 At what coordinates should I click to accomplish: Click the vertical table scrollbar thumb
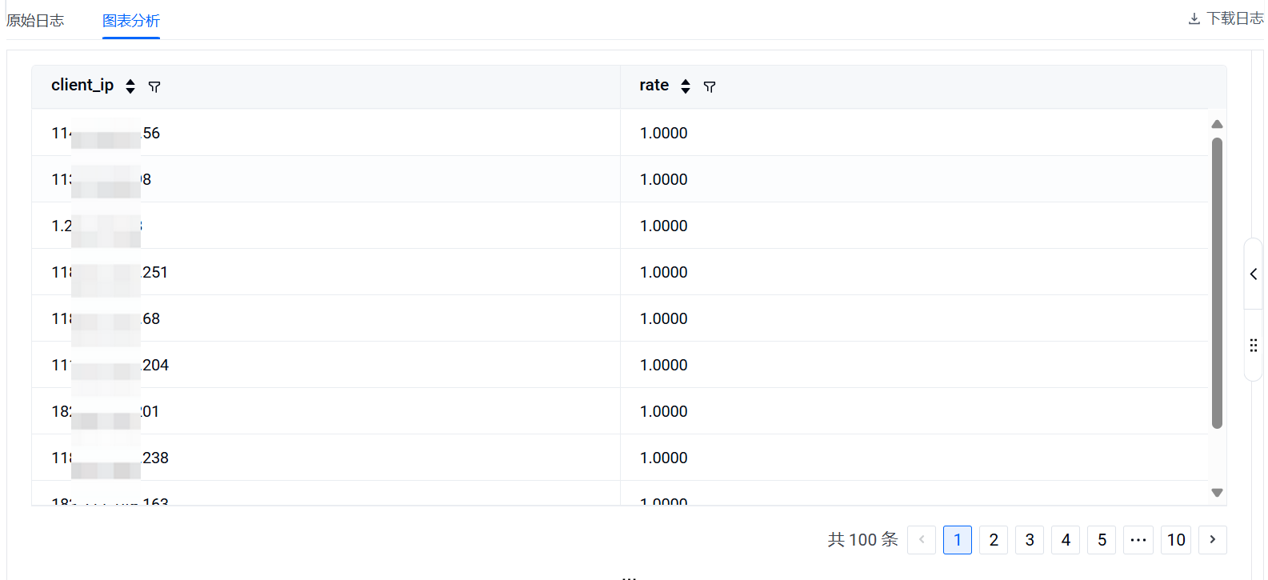1217,283
